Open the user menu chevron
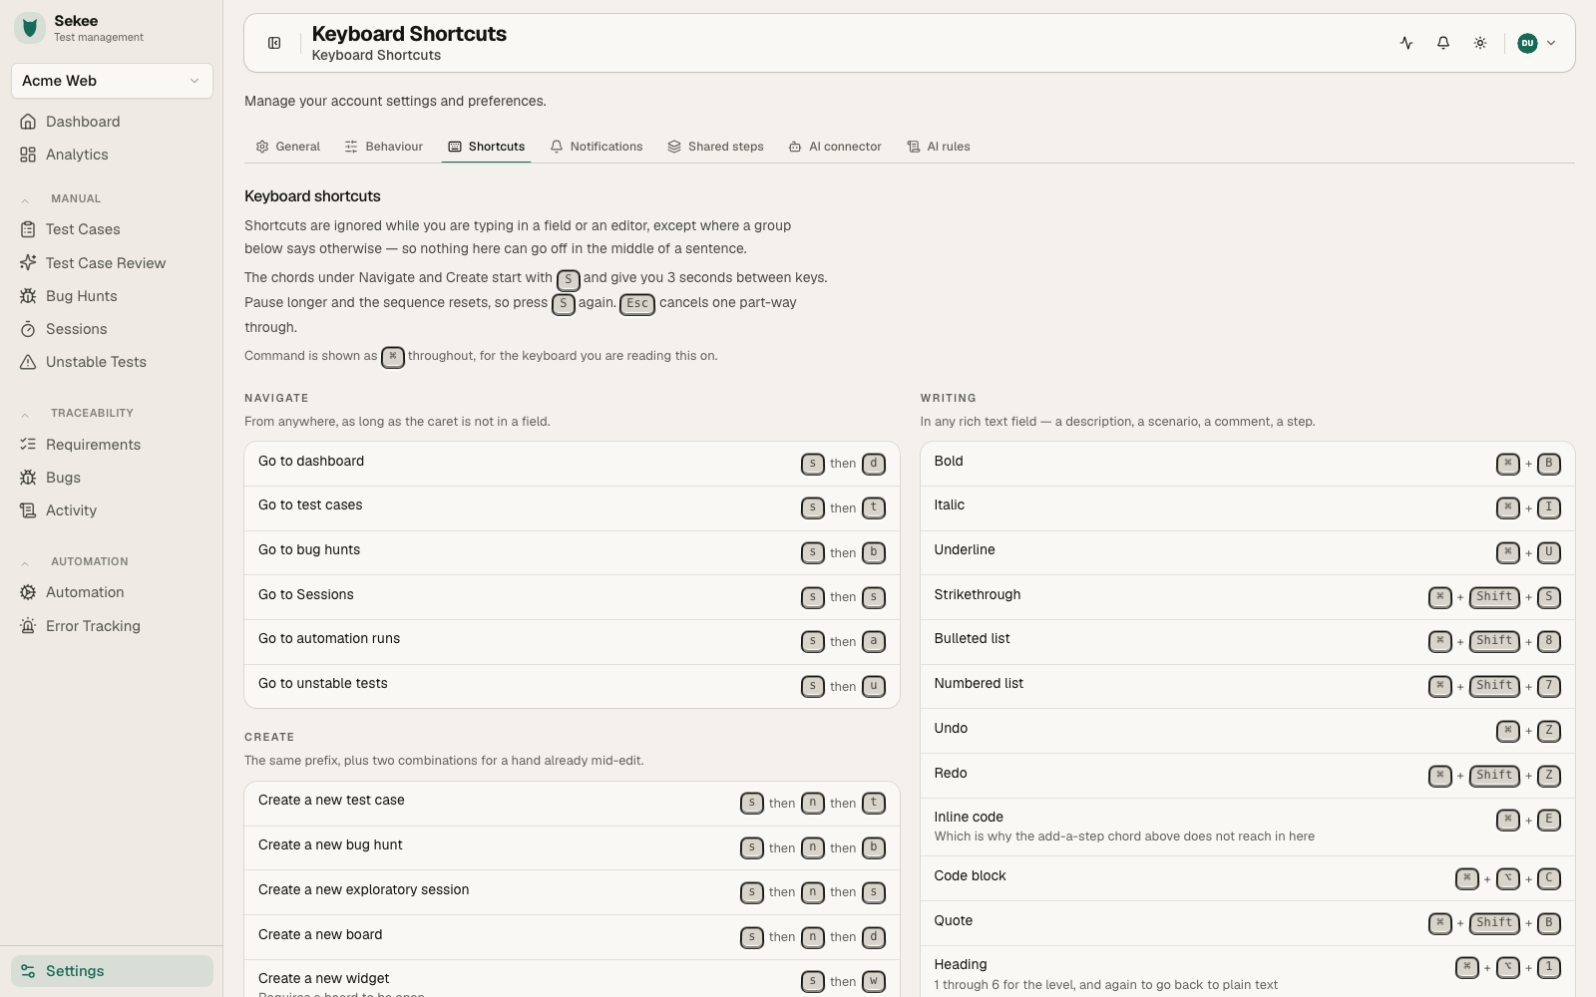This screenshot has height=997, width=1596. click(x=1551, y=43)
